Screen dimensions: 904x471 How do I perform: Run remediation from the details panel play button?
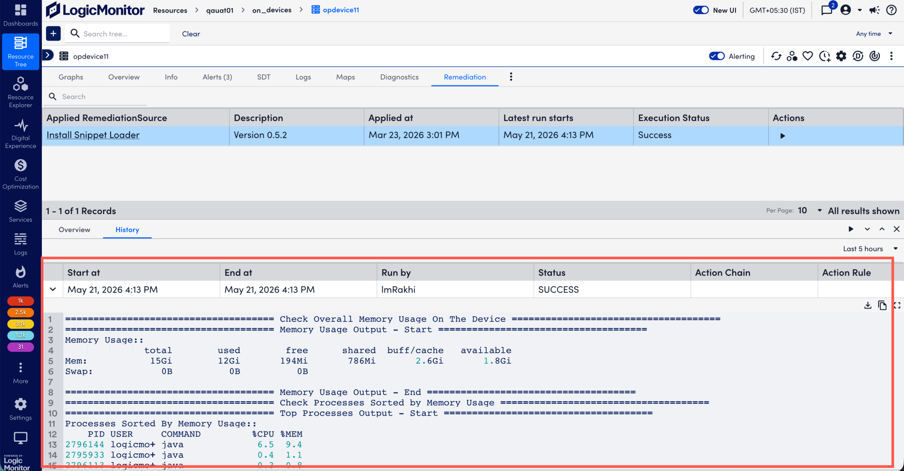click(x=851, y=229)
